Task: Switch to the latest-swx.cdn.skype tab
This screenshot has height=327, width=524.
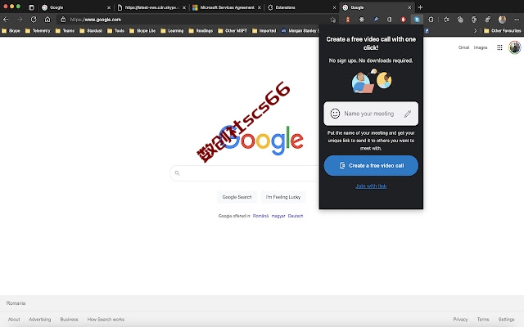Action: 151,7
